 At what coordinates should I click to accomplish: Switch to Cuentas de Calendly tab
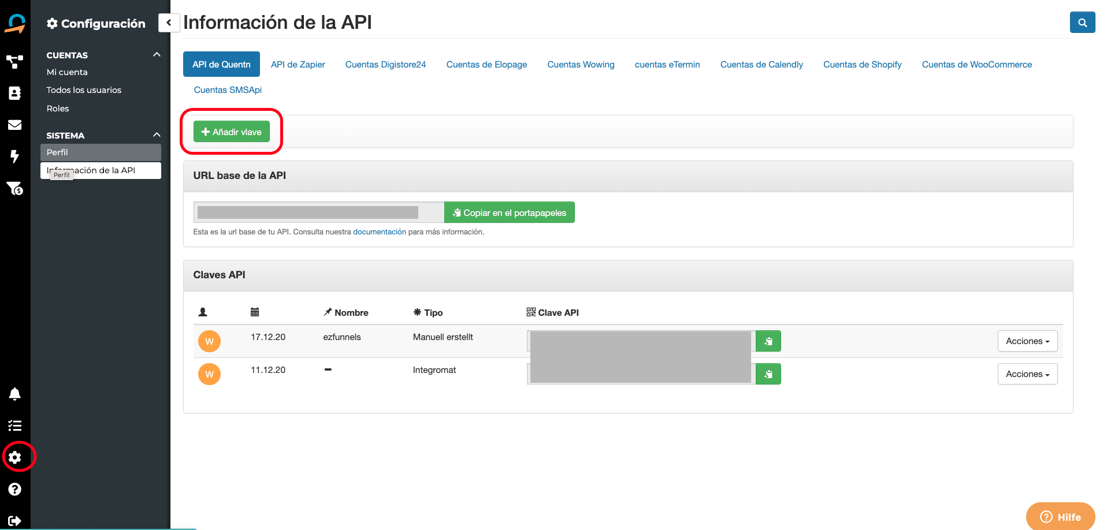pos(761,64)
